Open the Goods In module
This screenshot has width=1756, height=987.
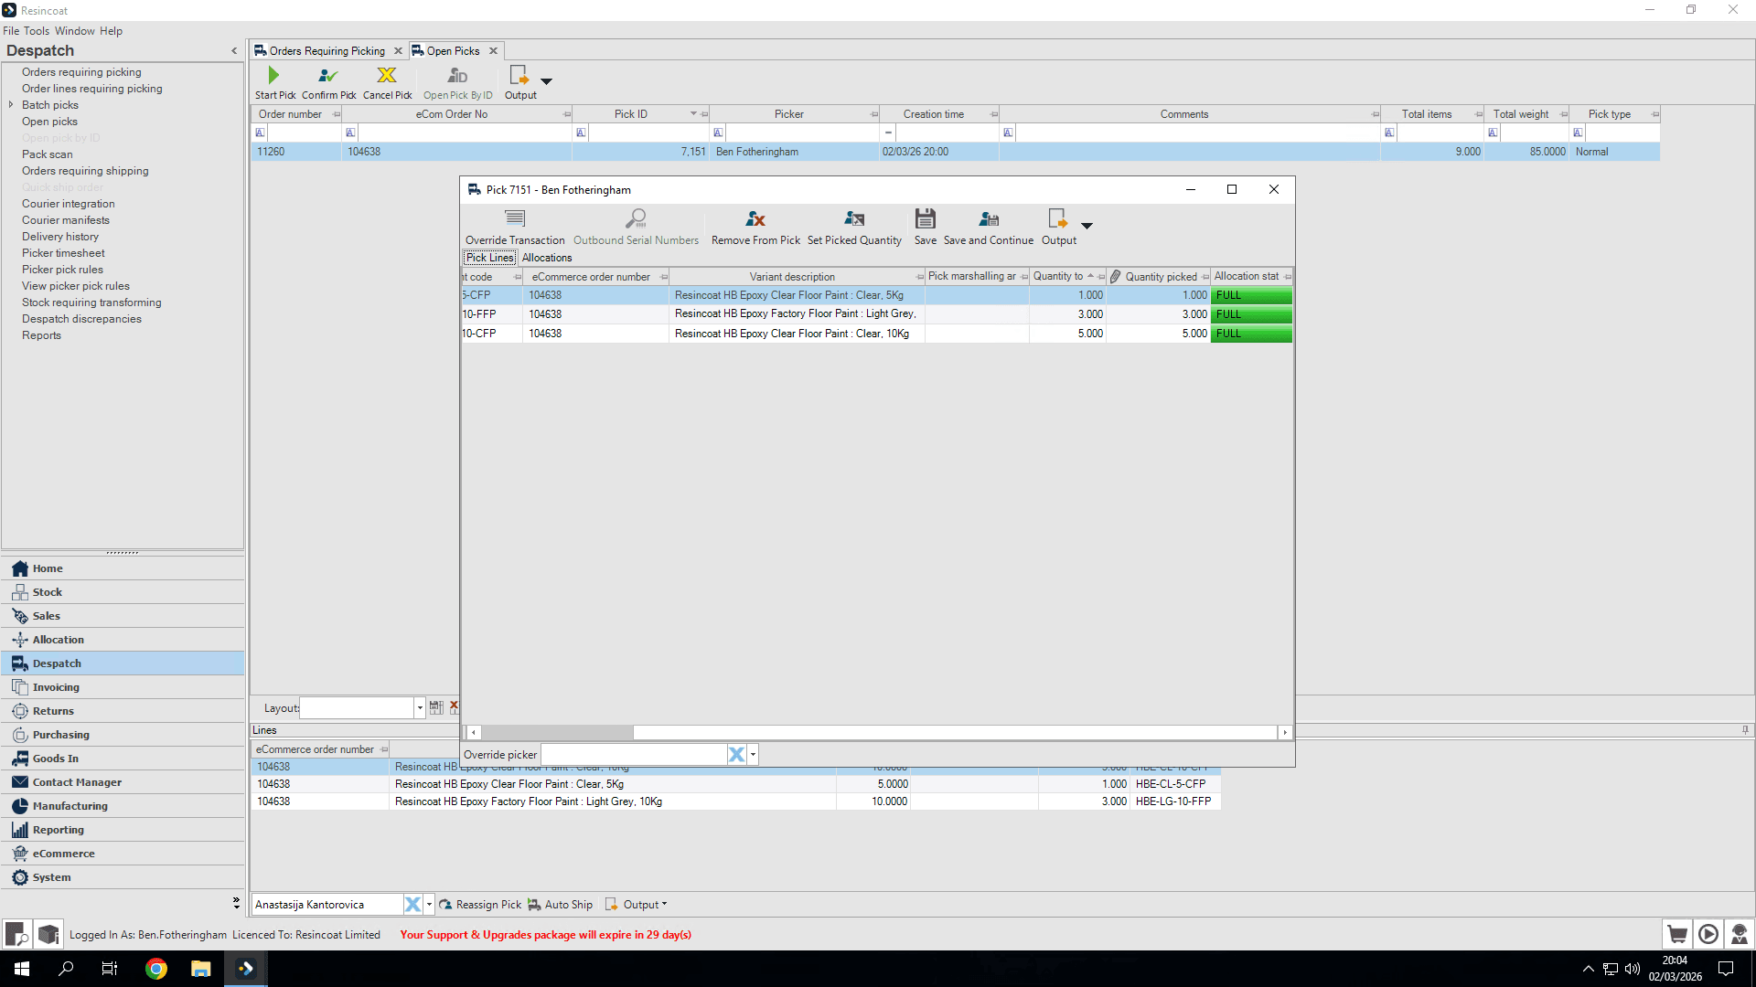tap(123, 759)
